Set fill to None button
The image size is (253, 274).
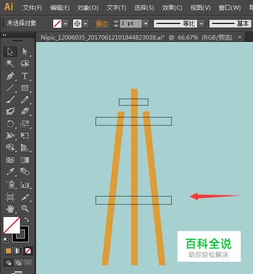[28, 251]
